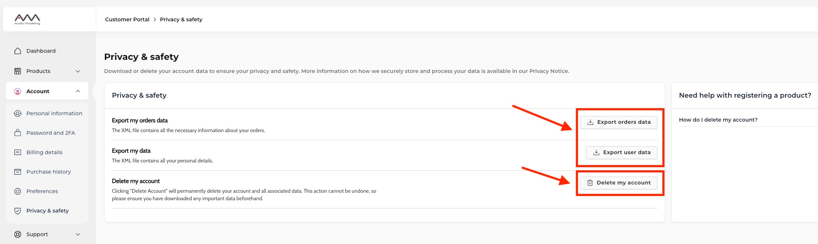Open the Products menu item
Image resolution: width=818 pixels, height=244 pixels.
point(47,71)
